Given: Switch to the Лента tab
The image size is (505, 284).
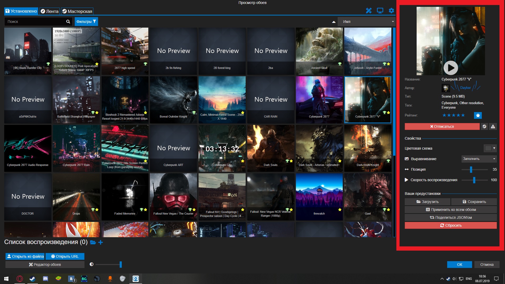Looking at the screenshot, I should [50, 11].
